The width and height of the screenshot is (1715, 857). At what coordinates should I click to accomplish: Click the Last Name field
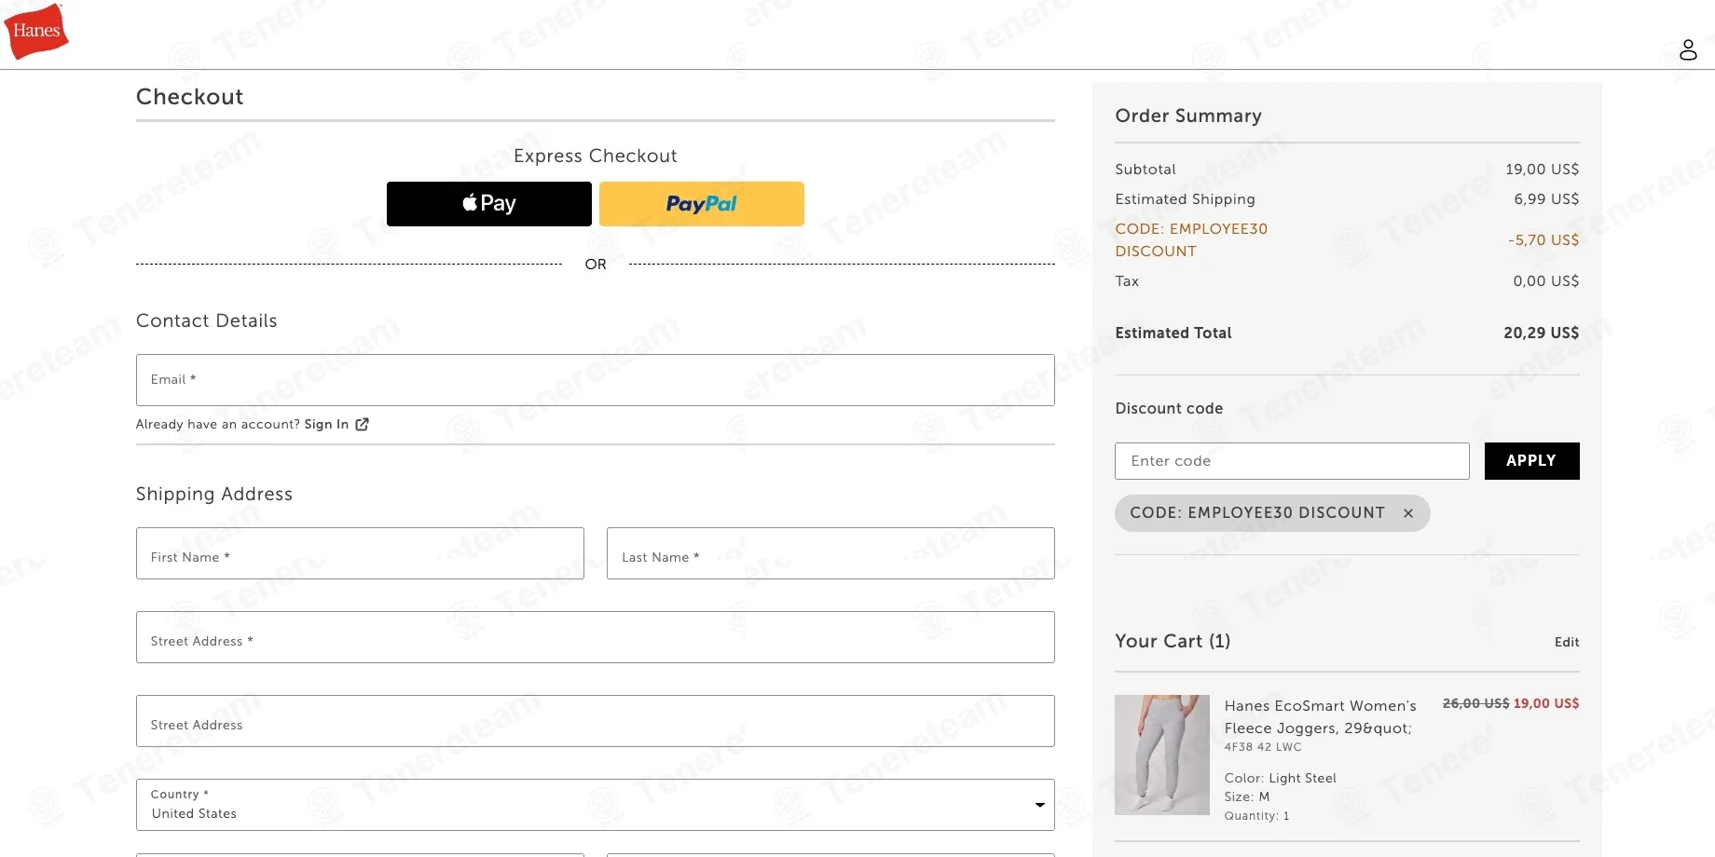[x=830, y=553]
